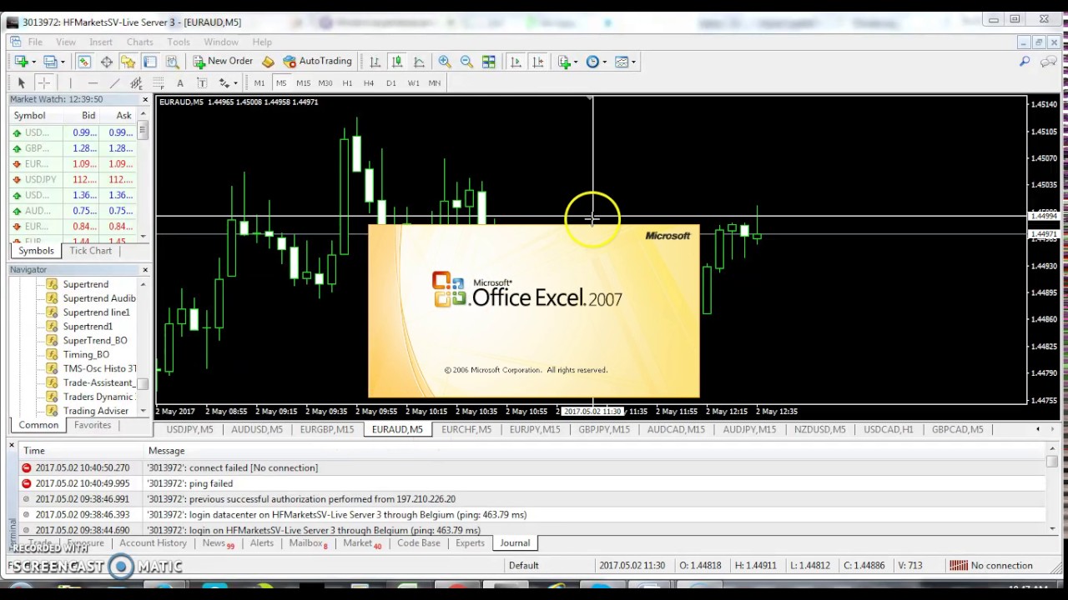
Task: Switch to the Tick Chart tab
Action: point(90,251)
